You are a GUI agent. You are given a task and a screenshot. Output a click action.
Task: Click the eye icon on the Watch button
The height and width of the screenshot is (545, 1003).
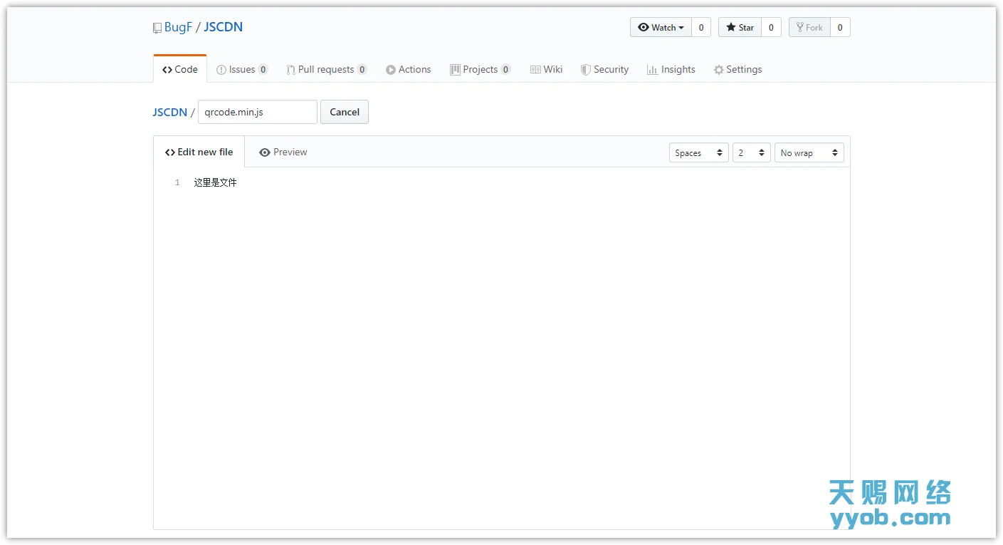[644, 27]
